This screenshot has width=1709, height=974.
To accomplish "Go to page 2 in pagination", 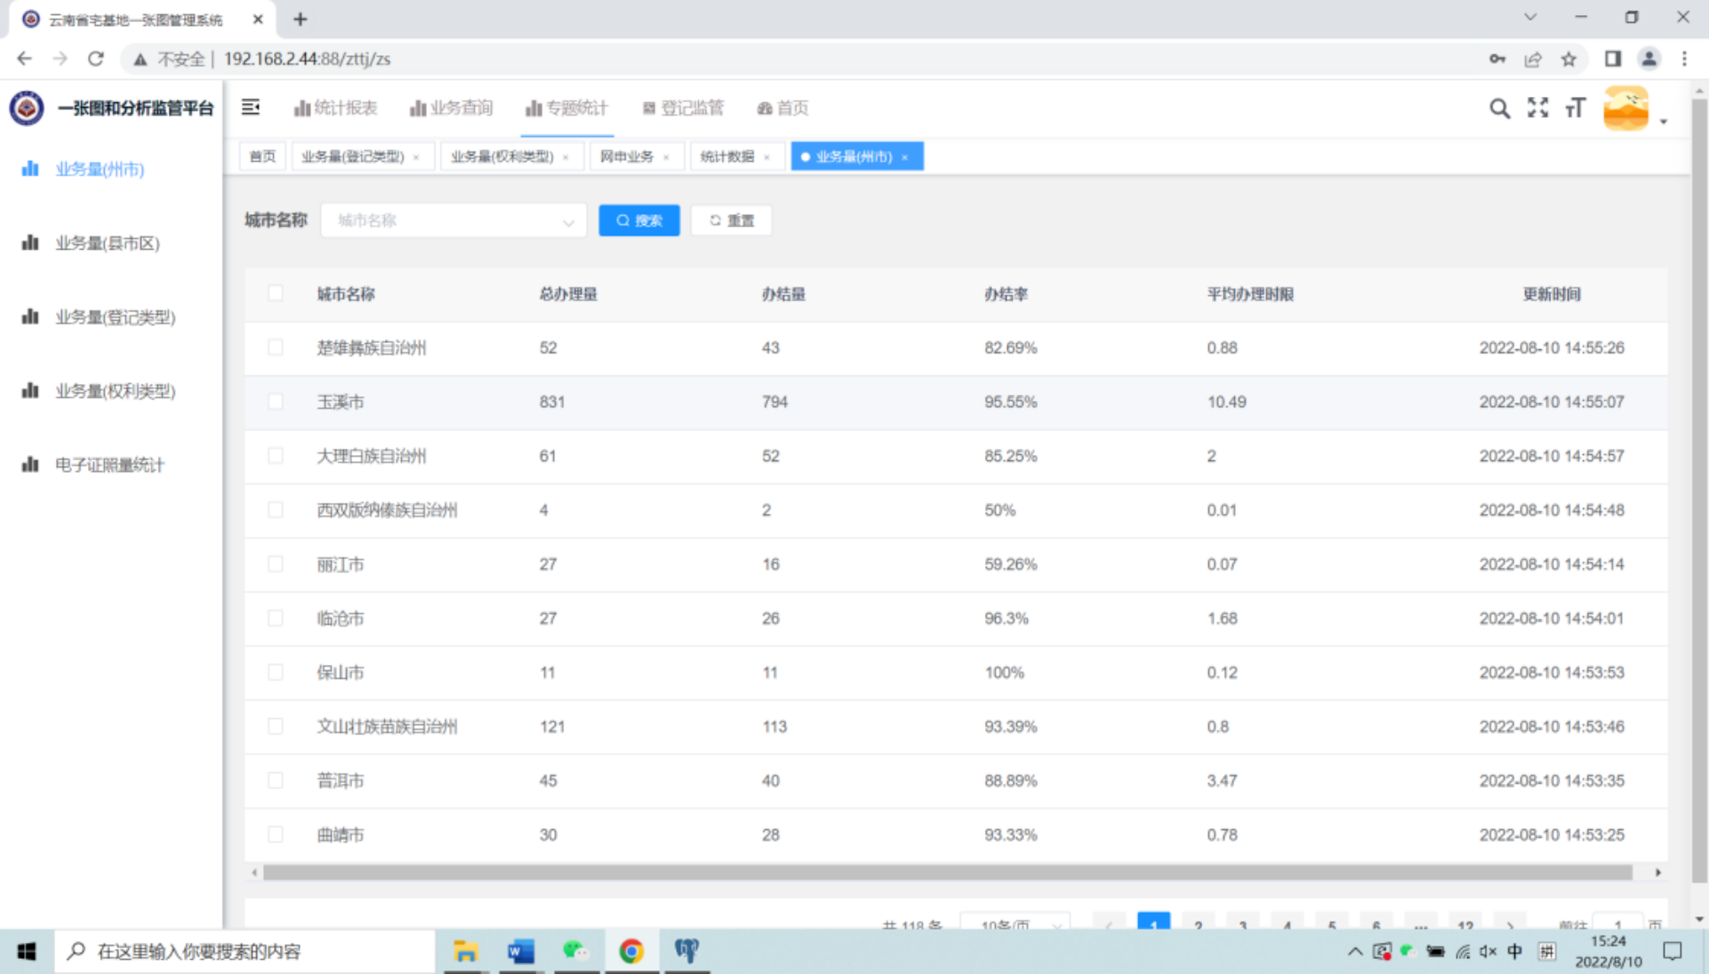I will tap(1198, 924).
